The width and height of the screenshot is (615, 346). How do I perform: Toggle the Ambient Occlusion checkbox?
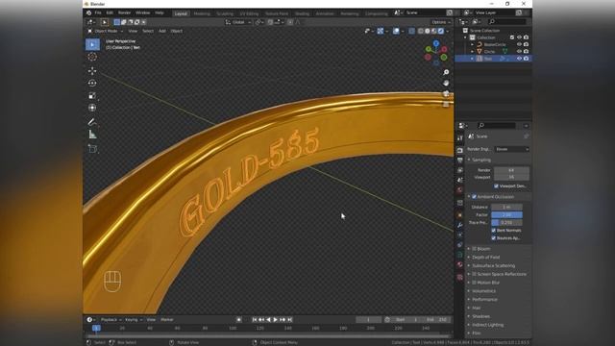474,196
